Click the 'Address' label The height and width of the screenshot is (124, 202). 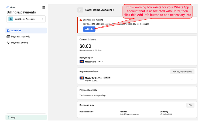click(x=124, y=112)
